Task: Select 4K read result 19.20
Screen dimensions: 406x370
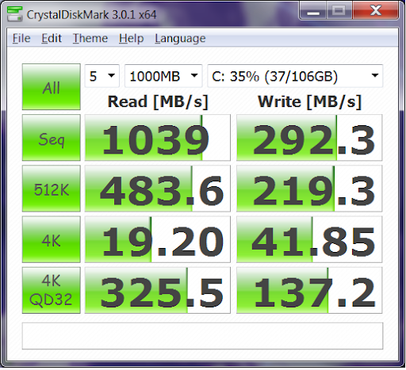Action: click(x=158, y=239)
